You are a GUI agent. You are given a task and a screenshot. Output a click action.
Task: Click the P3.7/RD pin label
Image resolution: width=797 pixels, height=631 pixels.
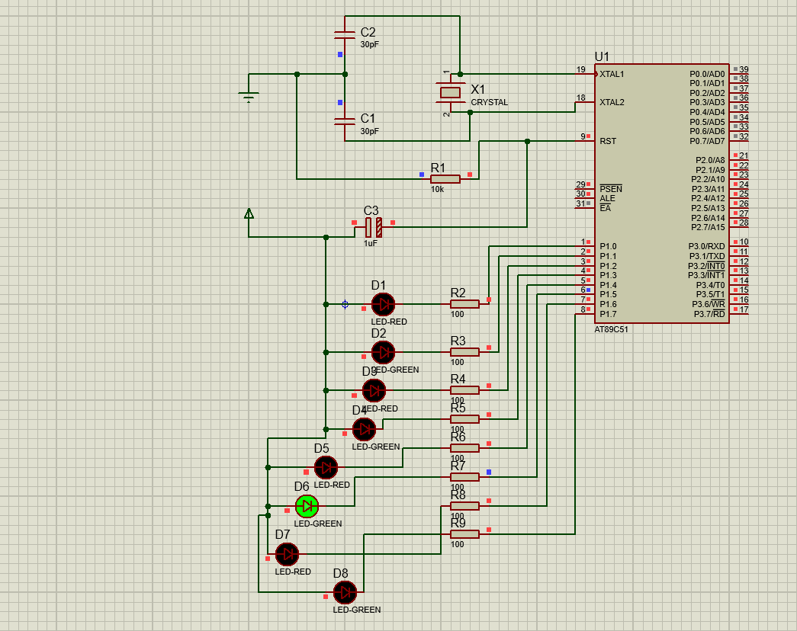coord(709,314)
